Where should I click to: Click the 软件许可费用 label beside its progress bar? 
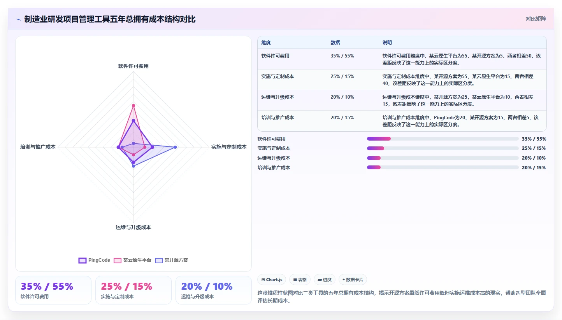tap(272, 139)
